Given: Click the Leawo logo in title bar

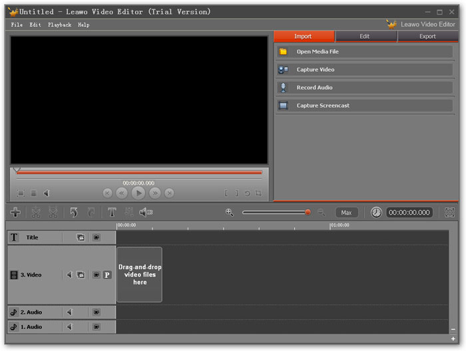Looking at the screenshot, I should click(13, 12).
